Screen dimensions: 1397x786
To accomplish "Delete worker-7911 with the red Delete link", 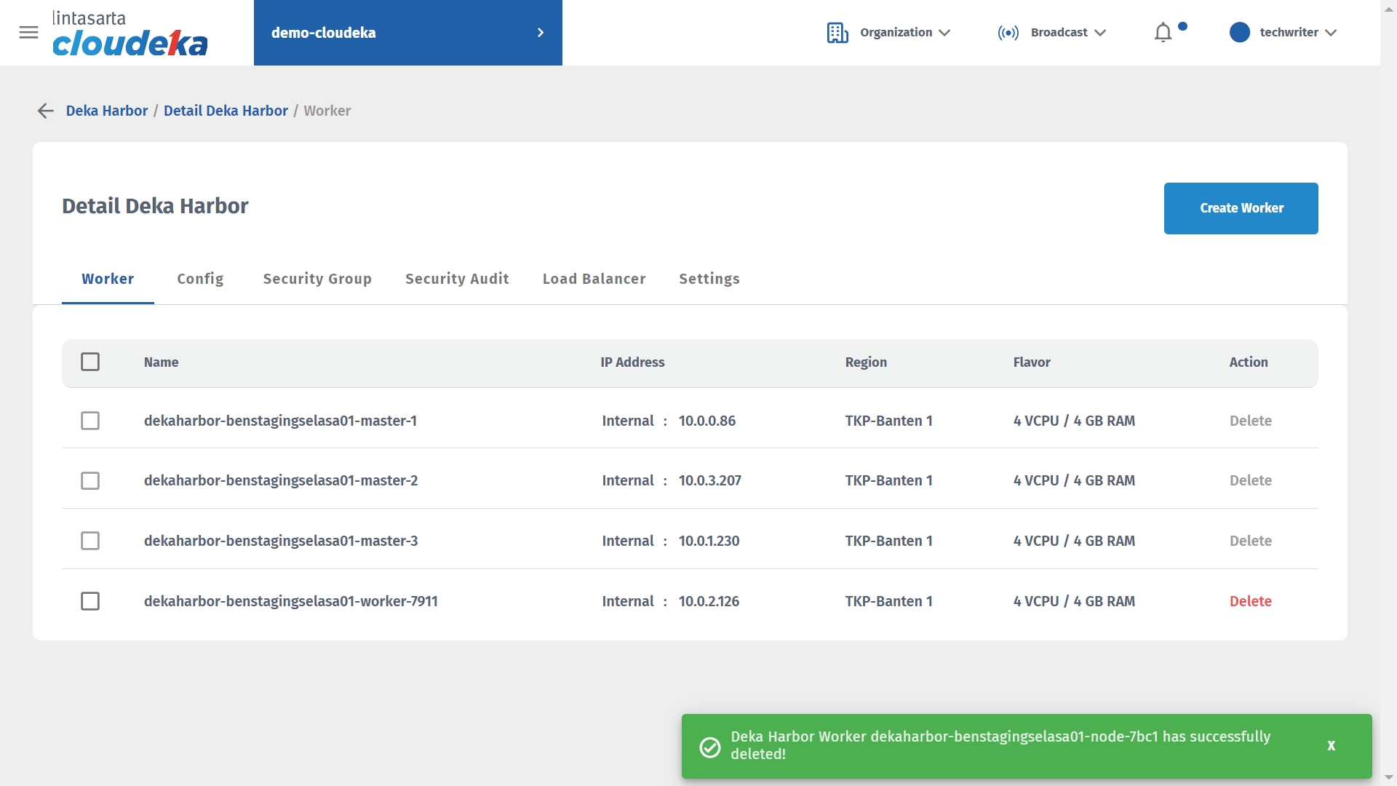I will click(1251, 601).
